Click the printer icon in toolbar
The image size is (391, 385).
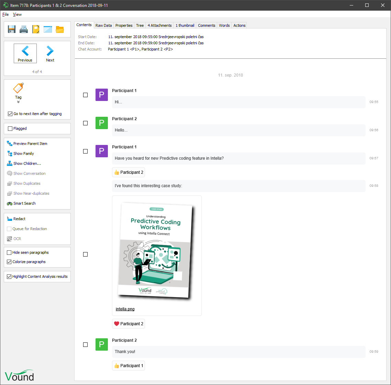tap(24, 29)
